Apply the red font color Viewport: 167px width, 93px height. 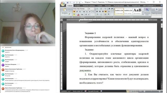[78, 14]
